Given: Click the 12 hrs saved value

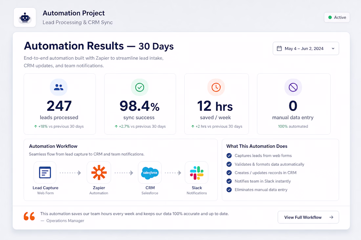Looking at the screenshot, I should pyautogui.click(x=215, y=106).
